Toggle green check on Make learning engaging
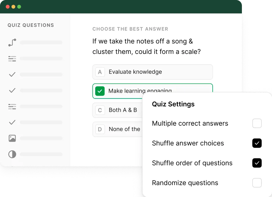Viewport: 272px width, 197px height. coord(100,91)
